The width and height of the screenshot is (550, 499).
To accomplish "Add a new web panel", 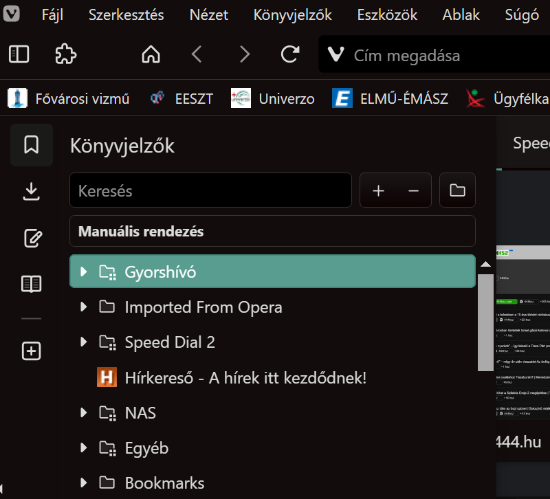I will click(31, 351).
